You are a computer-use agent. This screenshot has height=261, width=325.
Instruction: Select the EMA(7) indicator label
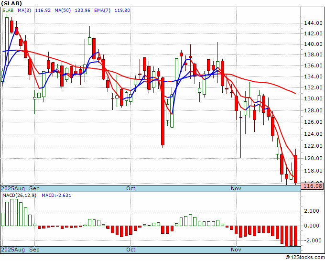point(102,11)
